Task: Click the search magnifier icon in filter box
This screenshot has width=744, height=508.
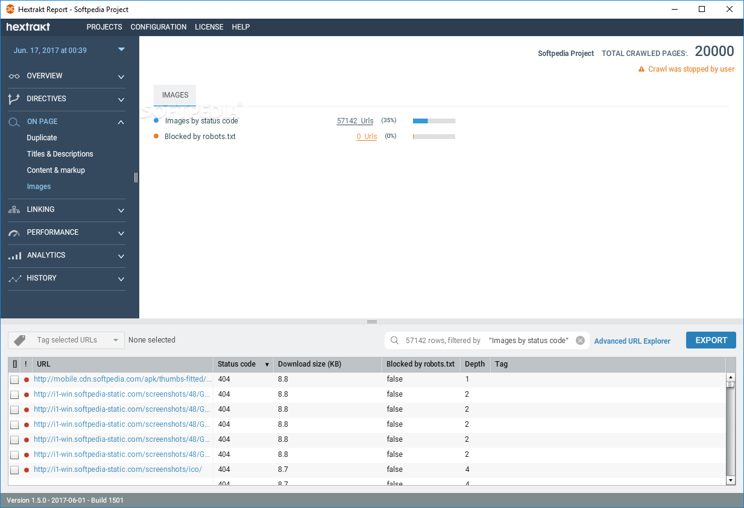Action: tap(395, 341)
